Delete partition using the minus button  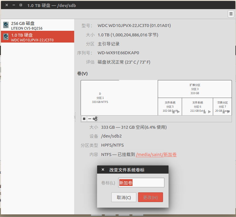coord(90,119)
